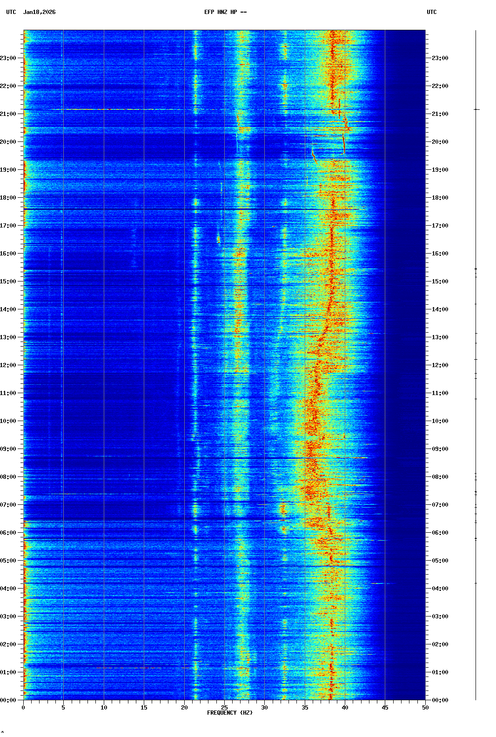Select the 06:00 time label on right axis
Viewport: 496px width, 737px height.
coord(440,533)
